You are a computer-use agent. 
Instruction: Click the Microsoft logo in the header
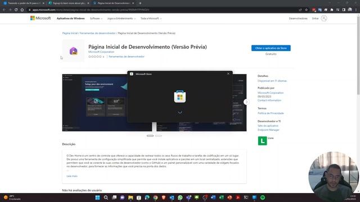(40, 18)
